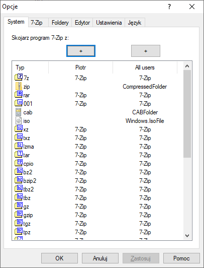The height and width of the screenshot is (268, 204).
Task: Click the tpz file type icon
Action: click(x=19, y=231)
